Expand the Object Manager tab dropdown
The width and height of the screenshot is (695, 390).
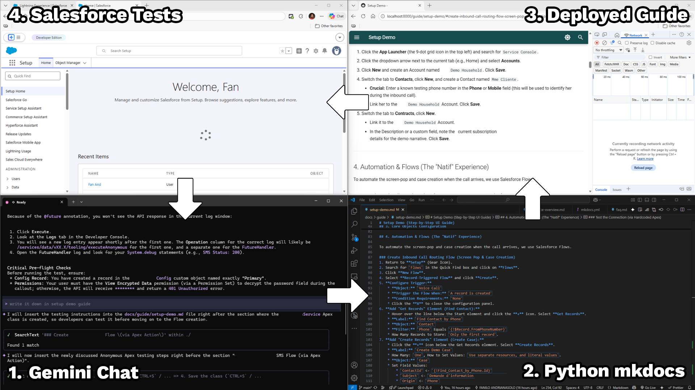(x=85, y=63)
